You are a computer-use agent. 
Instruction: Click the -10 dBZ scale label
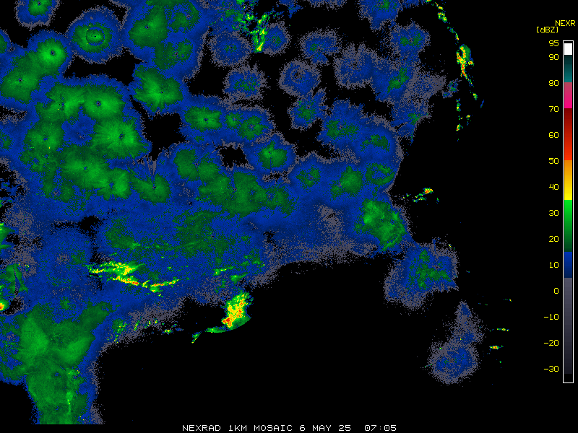pos(551,317)
